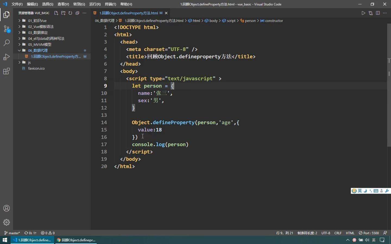The height and width of the screenshot is (244, 391).
Task: Collapse all folders in explorer
Action: pyautogui.click(x=77, y=13)
